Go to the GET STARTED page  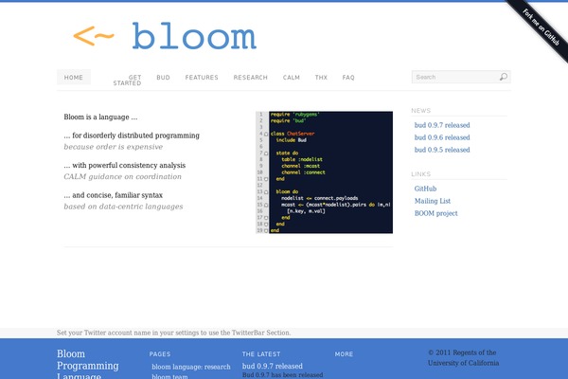point(127,81)
